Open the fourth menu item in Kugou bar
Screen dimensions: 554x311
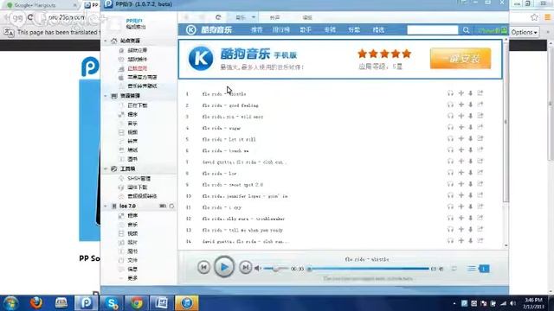[330, 30]
